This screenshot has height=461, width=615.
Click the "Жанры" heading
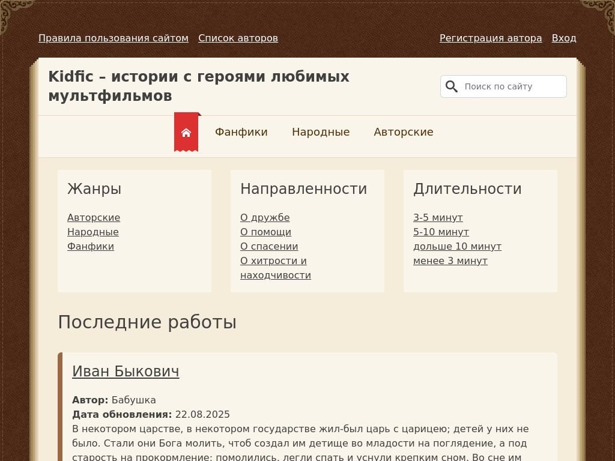(x=94, y=189)
